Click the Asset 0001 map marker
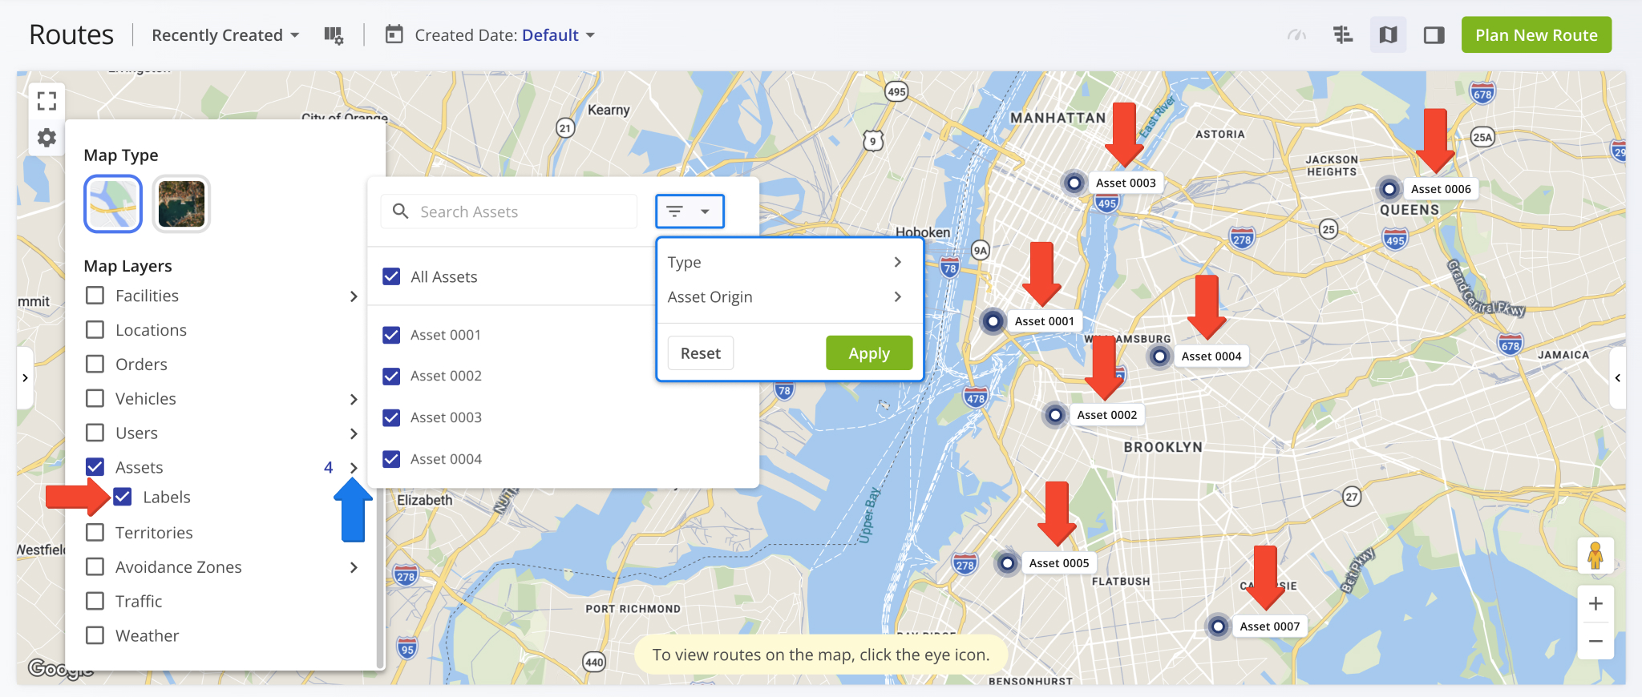This screenshot has width=1642, height=697. [993, 321]
